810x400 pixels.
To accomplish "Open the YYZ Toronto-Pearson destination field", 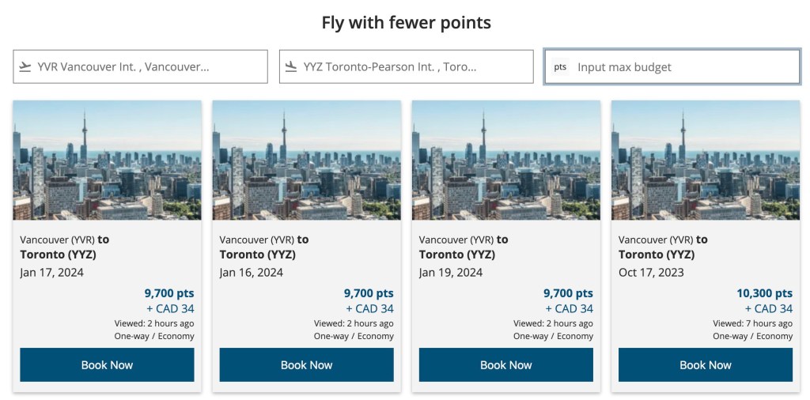I will tap(407, 66).
